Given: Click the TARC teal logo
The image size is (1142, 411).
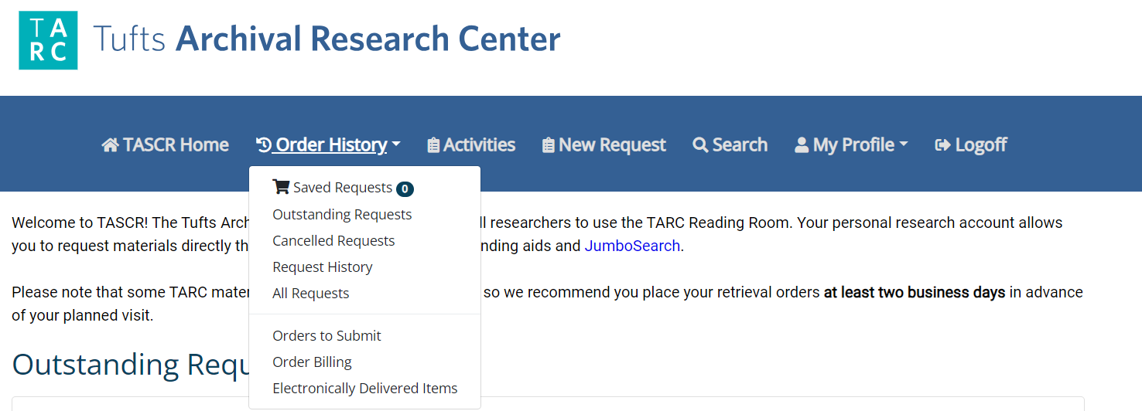Looking at the screenshot, I should pyautogui.click(x=48, y=40).
